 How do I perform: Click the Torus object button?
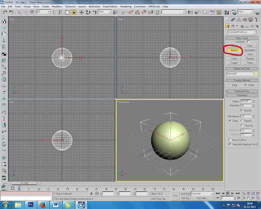click(x=234, y=58)
